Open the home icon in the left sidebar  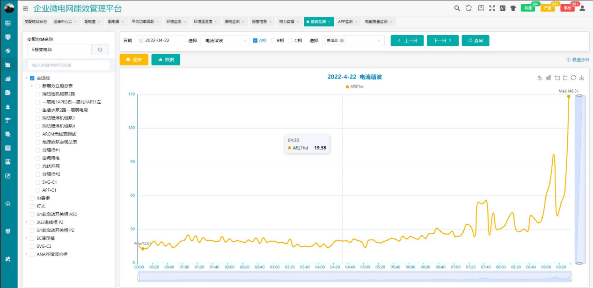pos(8,203)
